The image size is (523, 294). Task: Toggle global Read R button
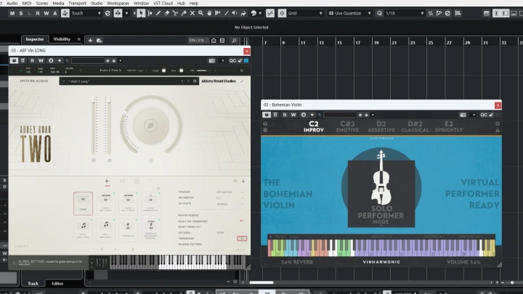coord(37,13)
